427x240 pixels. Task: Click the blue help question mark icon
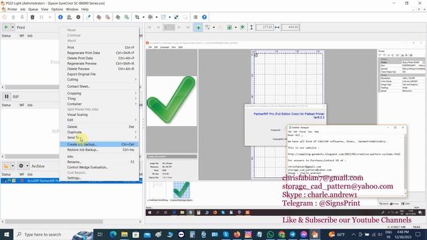(204, 17)
